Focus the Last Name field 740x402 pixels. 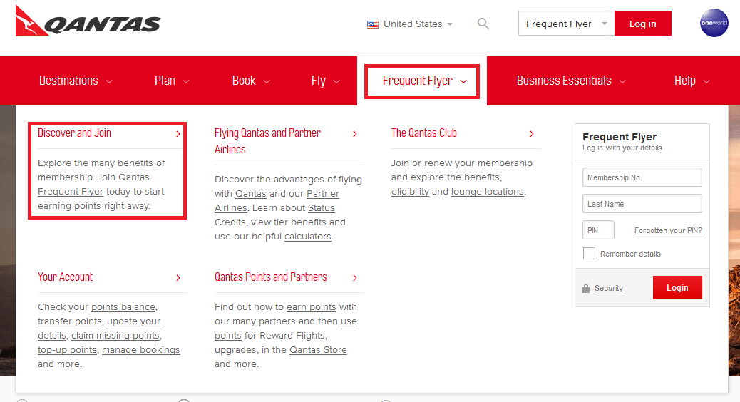click(x=642, y=204)
